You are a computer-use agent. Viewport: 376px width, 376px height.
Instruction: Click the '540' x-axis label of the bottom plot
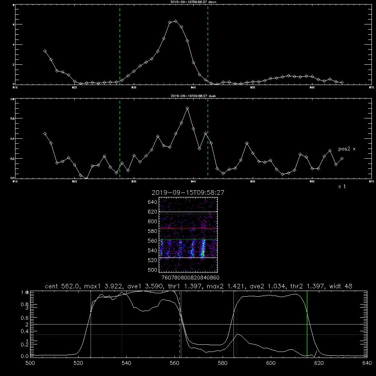coord(126,363)
